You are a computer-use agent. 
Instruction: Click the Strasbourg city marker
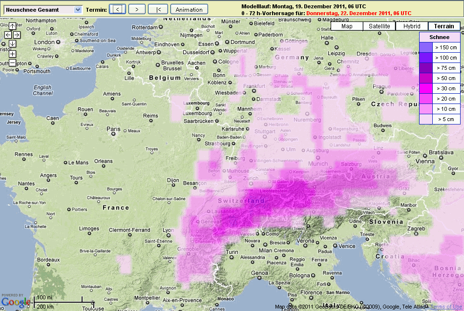click(x=233, y=144)
